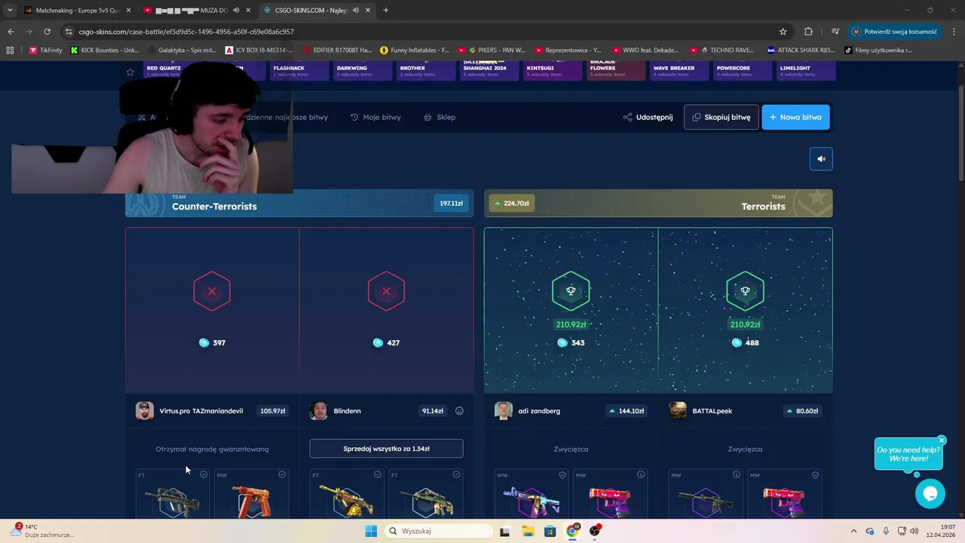Open the media control icon in toolbar
965x543 pixels.
click(835, 32)
